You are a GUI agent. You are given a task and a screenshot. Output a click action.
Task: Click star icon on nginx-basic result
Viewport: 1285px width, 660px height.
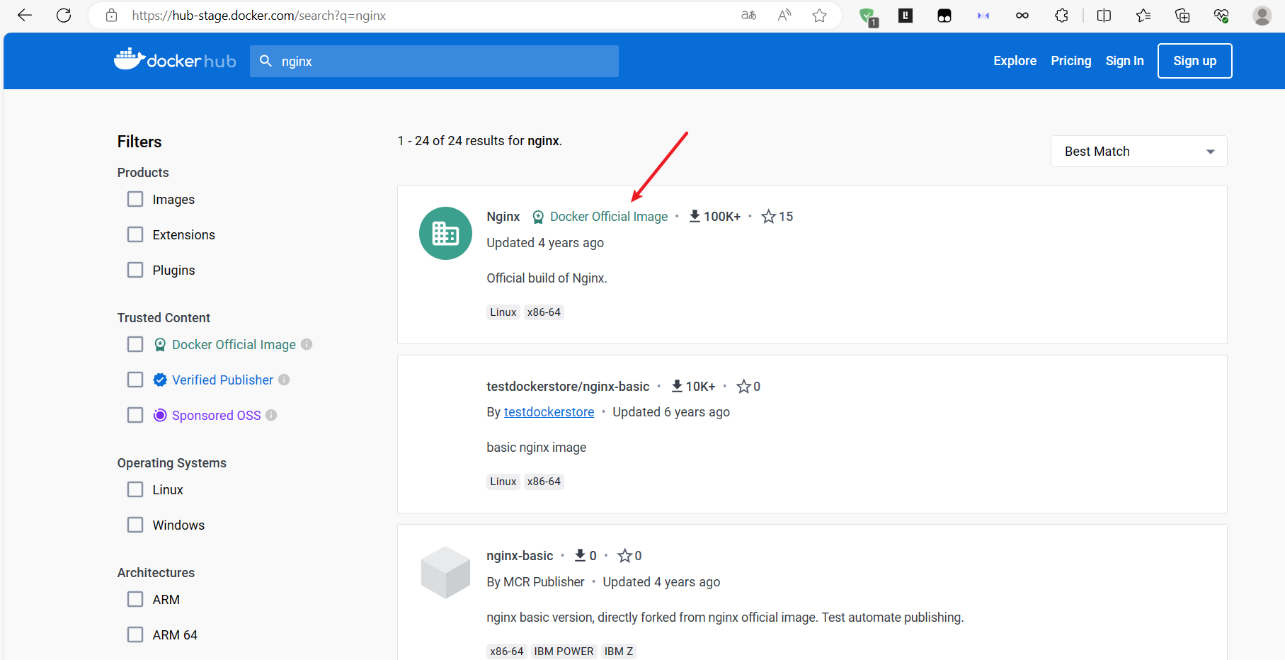click(624, 555)
